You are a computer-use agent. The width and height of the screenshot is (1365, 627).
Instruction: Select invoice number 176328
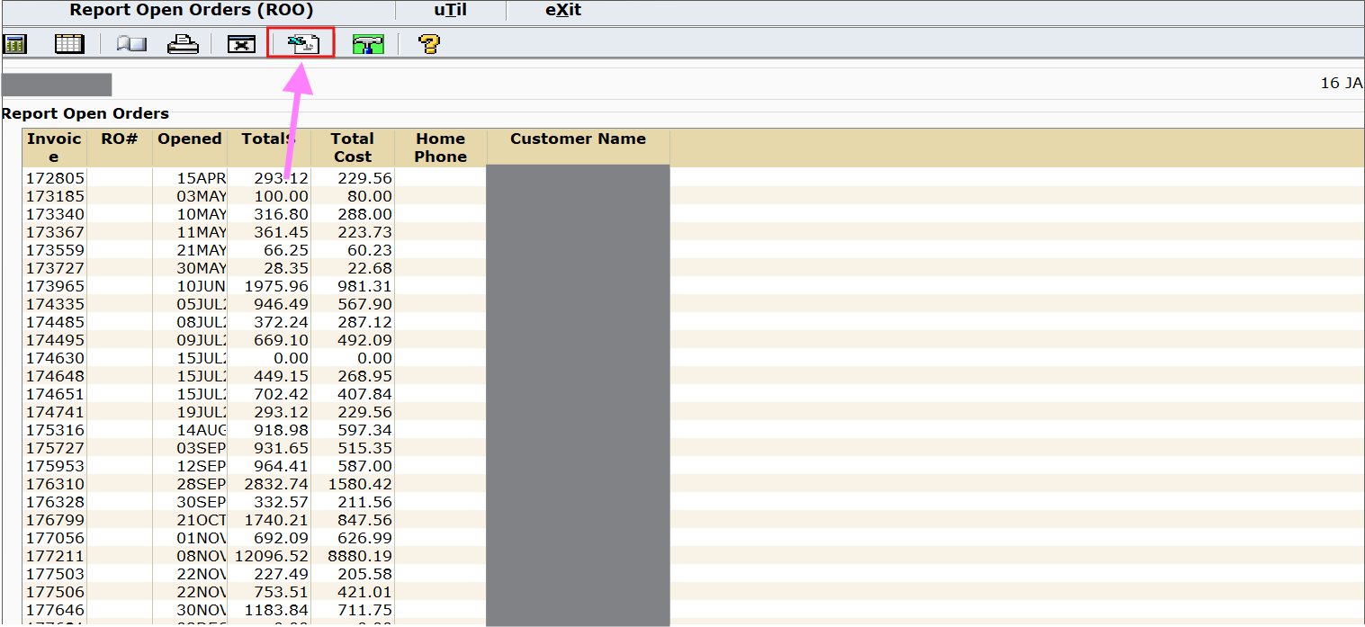(x=55, y=502)
